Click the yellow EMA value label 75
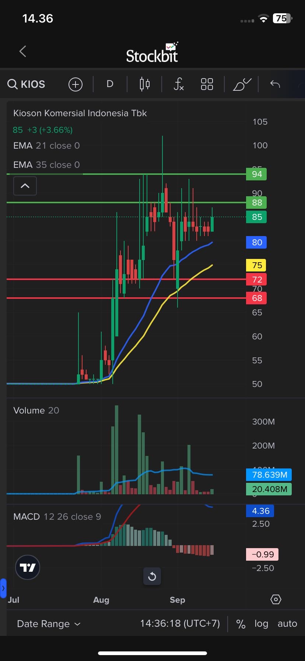 (256, 265)
